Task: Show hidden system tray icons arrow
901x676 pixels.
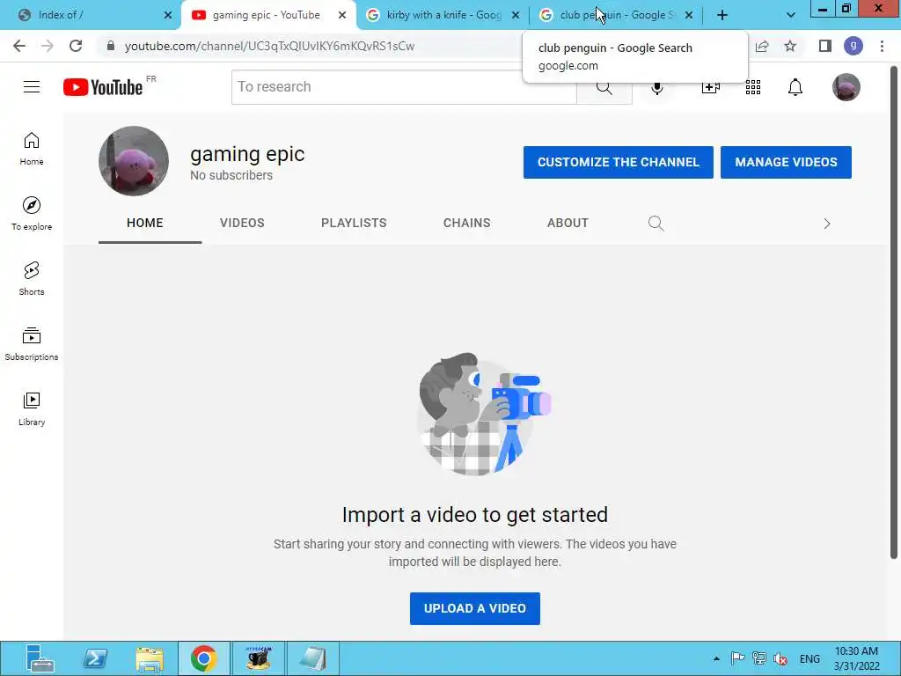Action: [x=716, y=658]
